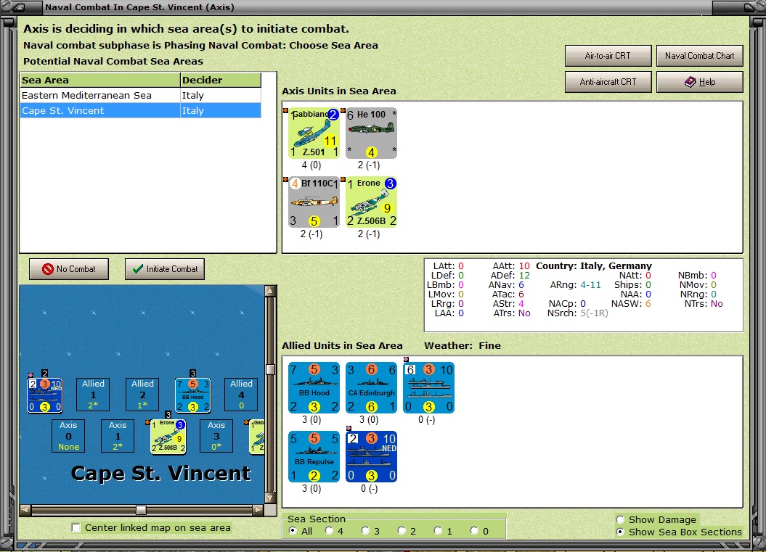Viewport: 766px width, 552px height.
Task: Select the BB Hood battleship in Allied list
Action: [314, 387]
